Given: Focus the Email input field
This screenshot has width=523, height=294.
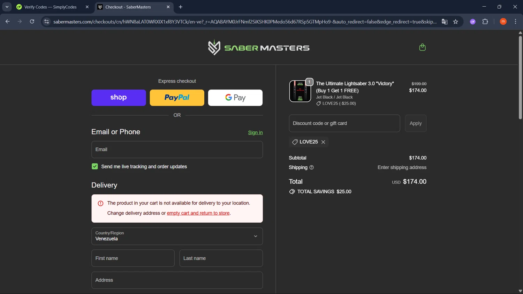Looking at the screenshot, I should coord(177,149).
